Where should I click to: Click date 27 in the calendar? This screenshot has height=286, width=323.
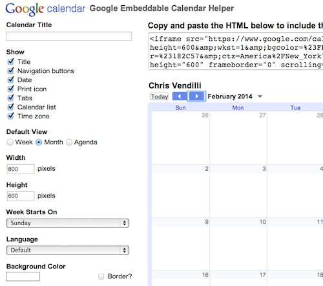click(x=262, y=115)
